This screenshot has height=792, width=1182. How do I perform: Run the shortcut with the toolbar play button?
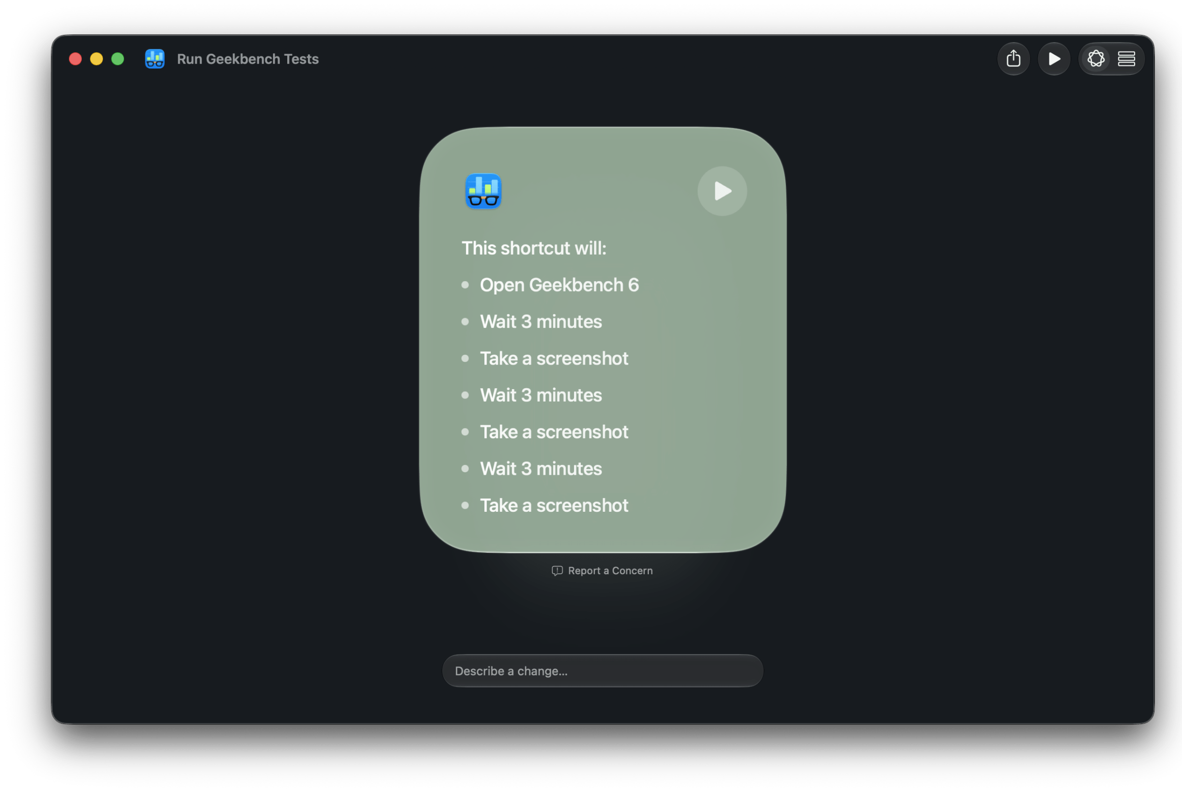pos(1053,59)
